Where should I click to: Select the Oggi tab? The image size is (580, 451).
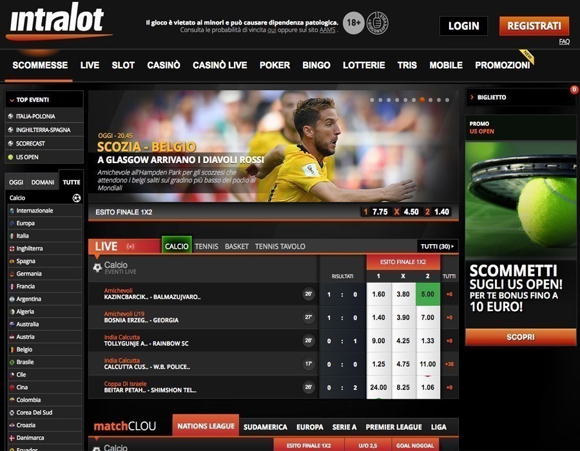pos(16,182)
